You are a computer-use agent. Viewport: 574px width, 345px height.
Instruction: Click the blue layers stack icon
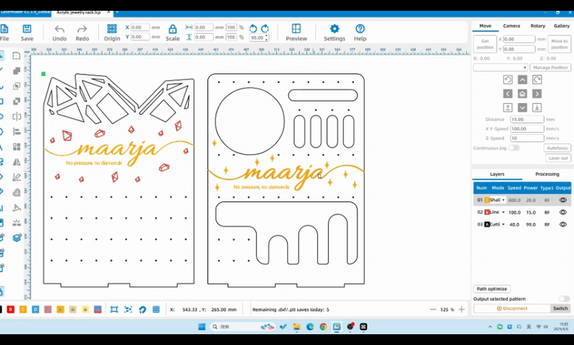click(17, 238)
